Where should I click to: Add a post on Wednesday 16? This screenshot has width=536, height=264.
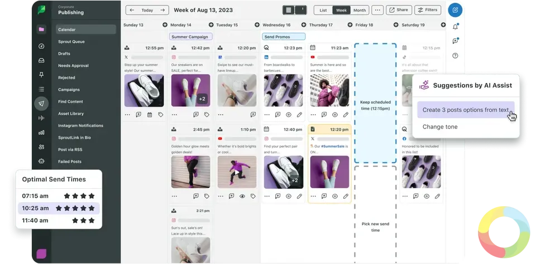(x=304, y=25)
